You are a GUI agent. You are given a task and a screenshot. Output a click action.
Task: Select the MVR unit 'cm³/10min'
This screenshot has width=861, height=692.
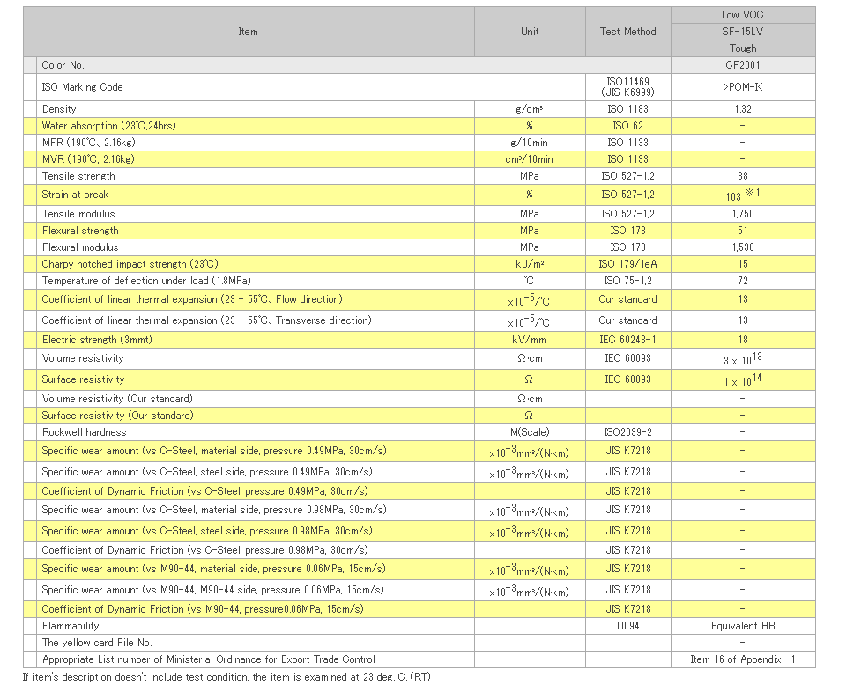[530, 159]
